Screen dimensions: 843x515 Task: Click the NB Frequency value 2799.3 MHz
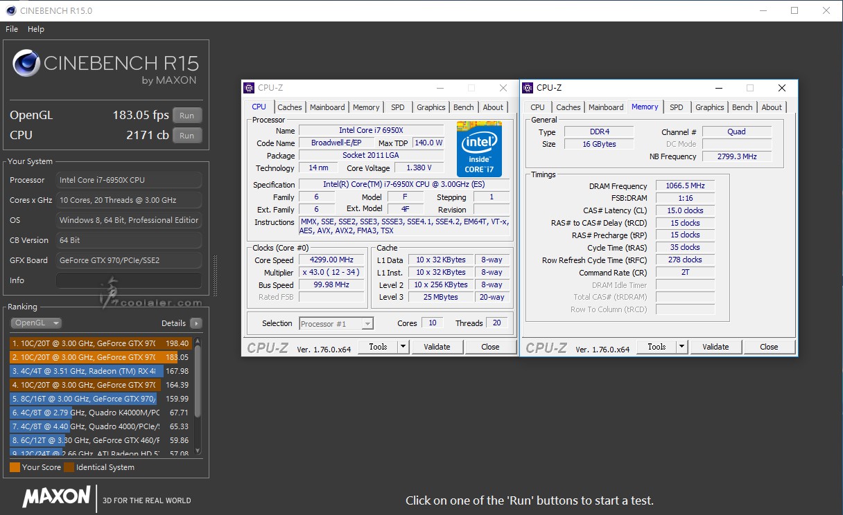tap(736, 157)
